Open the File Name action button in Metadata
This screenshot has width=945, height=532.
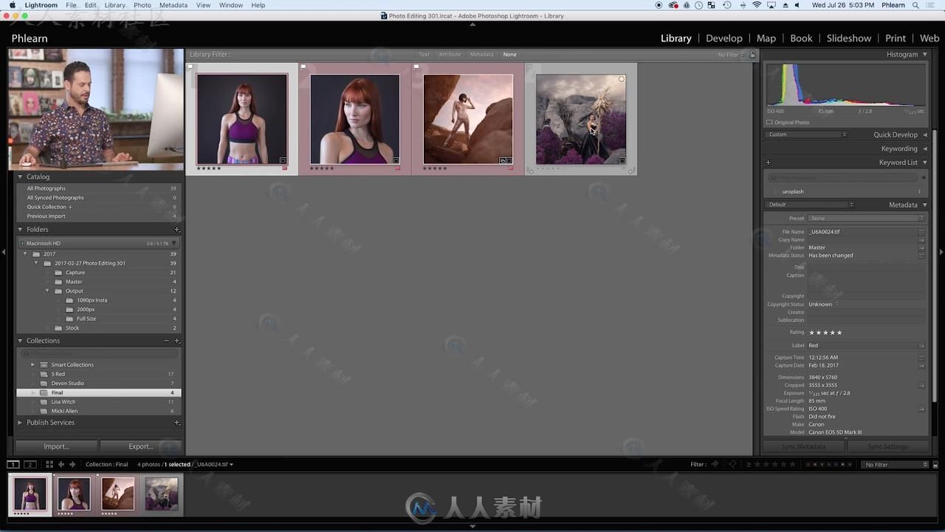921,232
